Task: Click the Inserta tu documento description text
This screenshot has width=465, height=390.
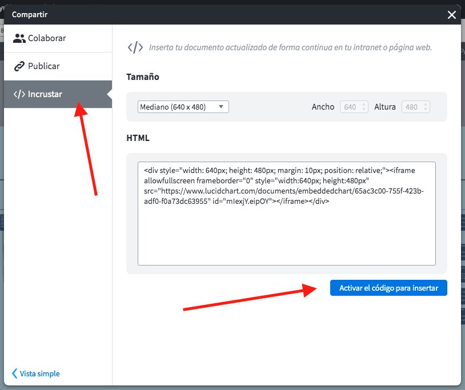Action: coord(290,47)
